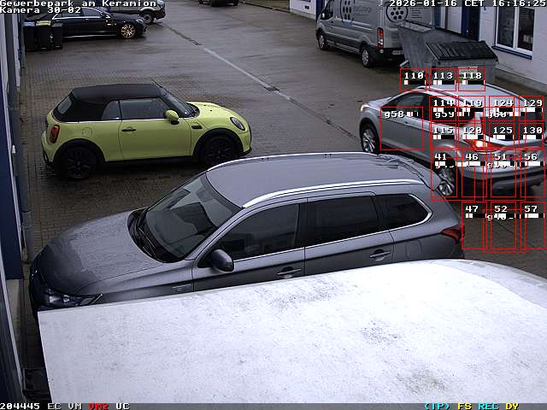Click the Kamera 30-02 camera name label
Viewport: 547px width, 410px height.
(x=40, y=10)
